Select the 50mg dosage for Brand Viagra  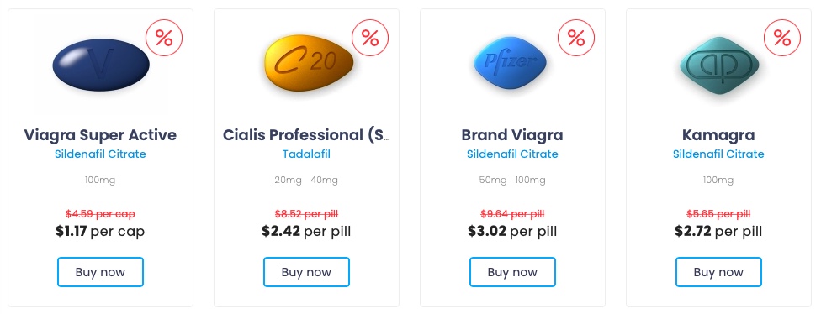click(493, 180)
